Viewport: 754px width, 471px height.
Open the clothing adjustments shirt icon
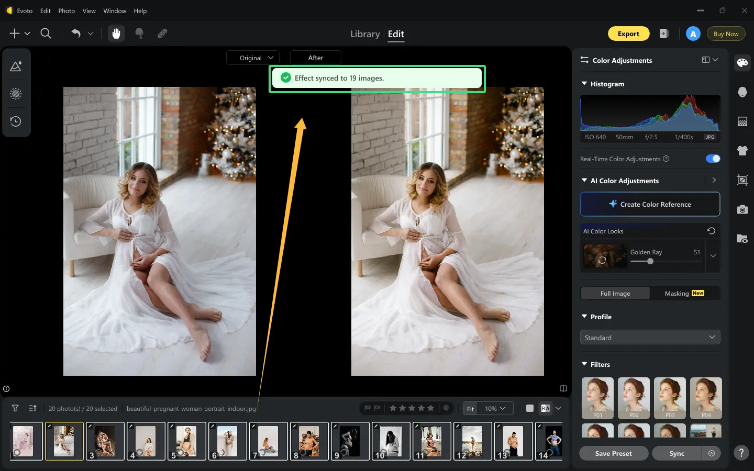click(742, 151)
